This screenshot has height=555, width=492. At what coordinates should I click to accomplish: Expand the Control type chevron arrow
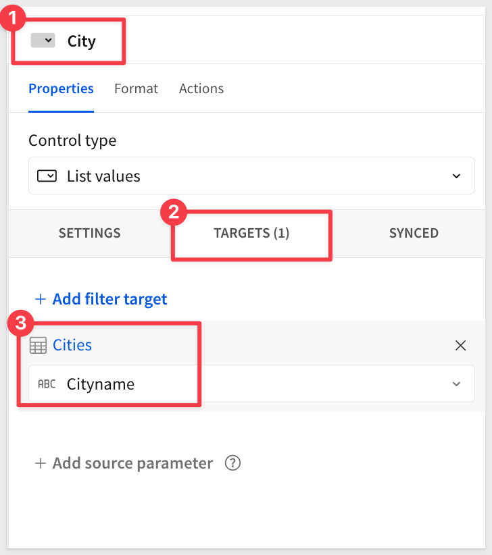click(456, 176)
